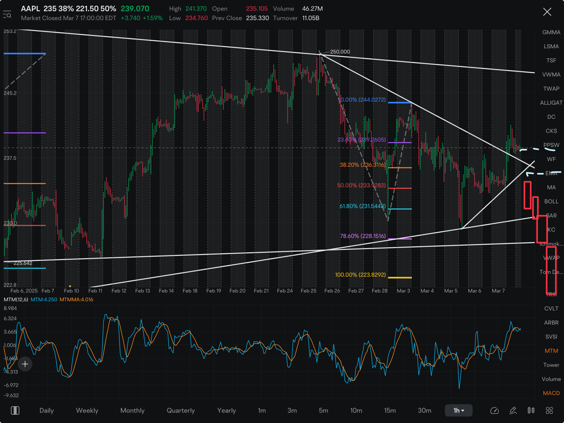This screenshot has width=564, height=423.
Task: Enable the CKS indicator
Action: pos(551,131)
